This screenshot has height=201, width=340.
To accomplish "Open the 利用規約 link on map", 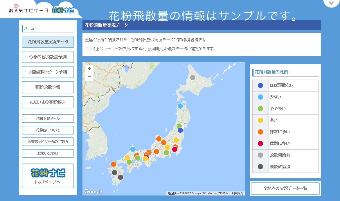I will click(x=237, y=193).
